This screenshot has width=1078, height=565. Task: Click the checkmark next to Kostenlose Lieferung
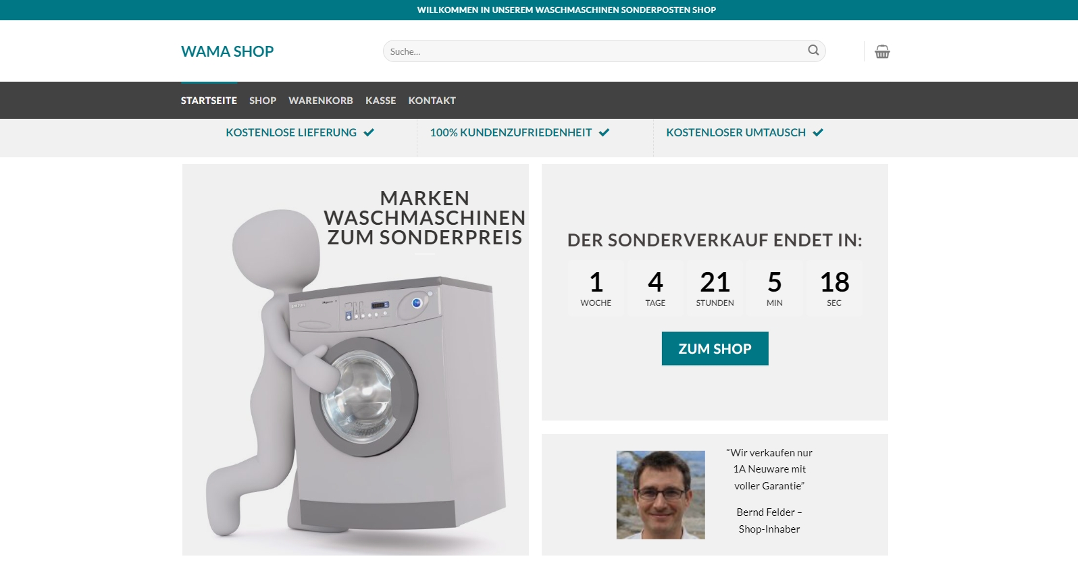369,133
